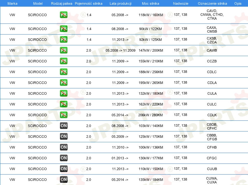Click the Oznaczenie silnika column header
Image resolution: width=248 pixels, height=185 pixels.
[212, 3]
